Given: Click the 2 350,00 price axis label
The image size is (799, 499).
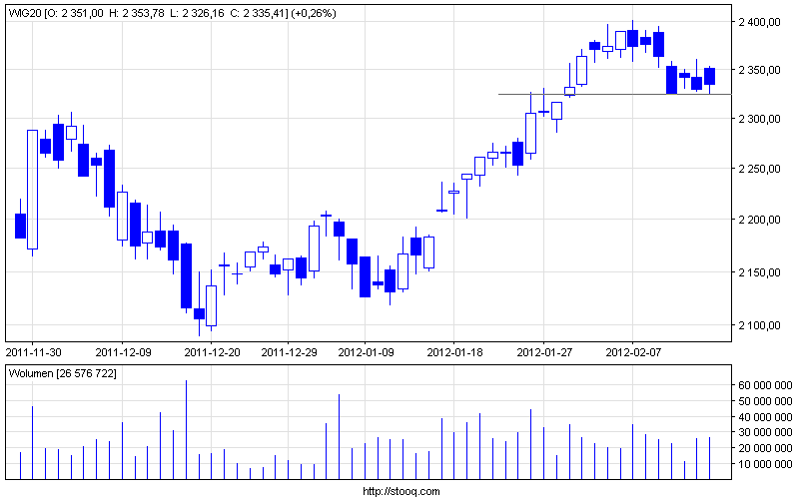Looking at the screenshot, I should [759, 70].
